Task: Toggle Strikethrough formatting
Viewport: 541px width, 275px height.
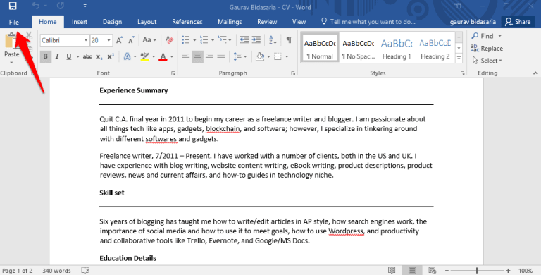Action: tap(87, 56)
